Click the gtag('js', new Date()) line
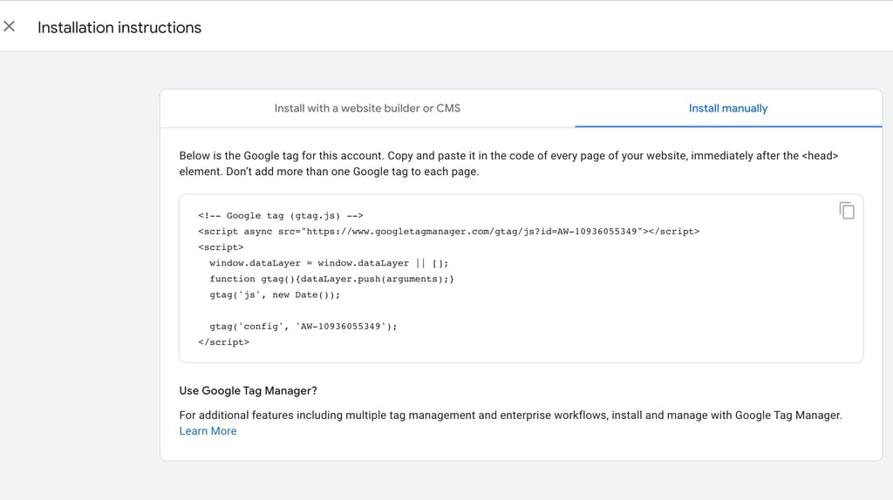The width and height of the screenshot is (893, 500). pyautogui.click(x=275, y=294)
